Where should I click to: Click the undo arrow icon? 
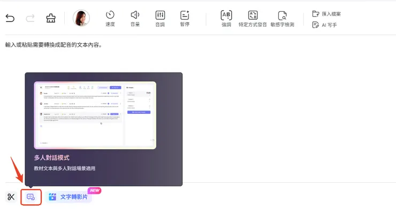pos(10,18)
